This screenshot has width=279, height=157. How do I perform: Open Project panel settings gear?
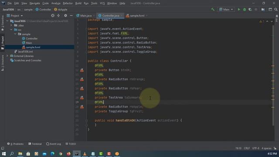tap(65, 16)
